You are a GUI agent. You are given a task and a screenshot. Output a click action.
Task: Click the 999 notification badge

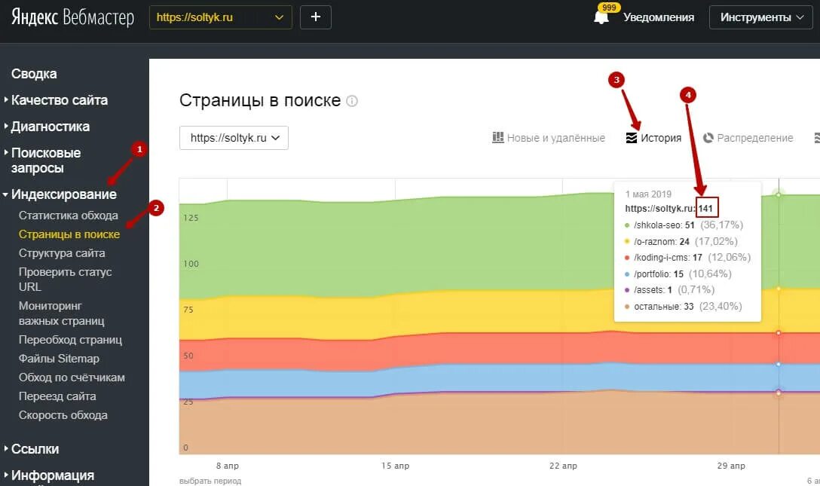pos(609,8)
